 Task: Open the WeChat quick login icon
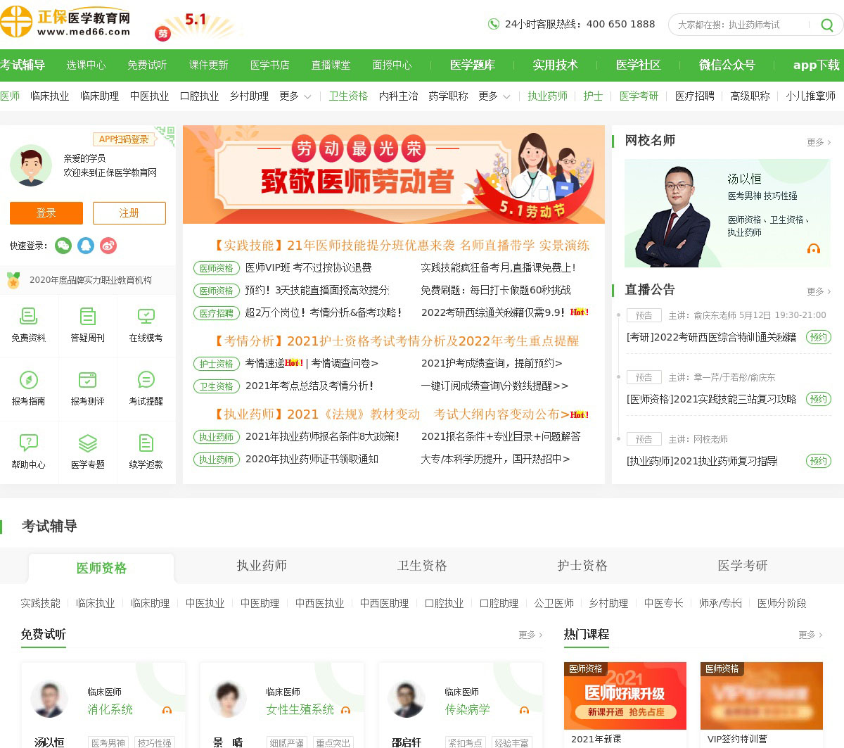(x=63, y=246)
